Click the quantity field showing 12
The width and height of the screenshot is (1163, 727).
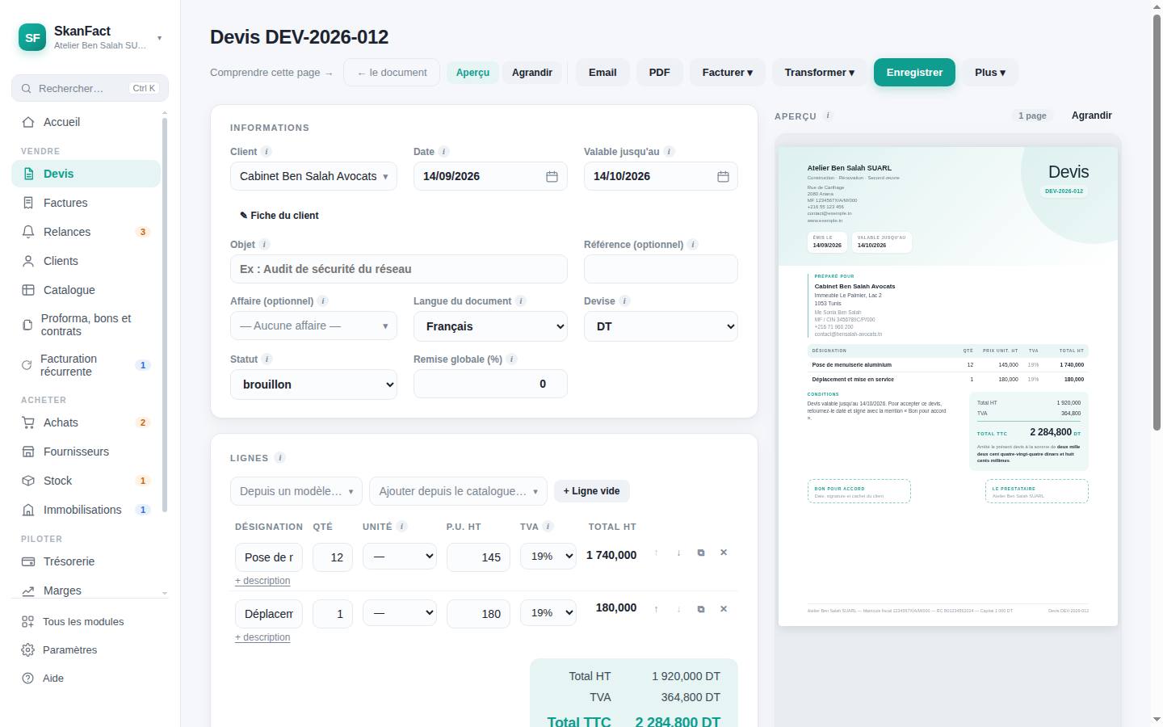tap(333, 557)
